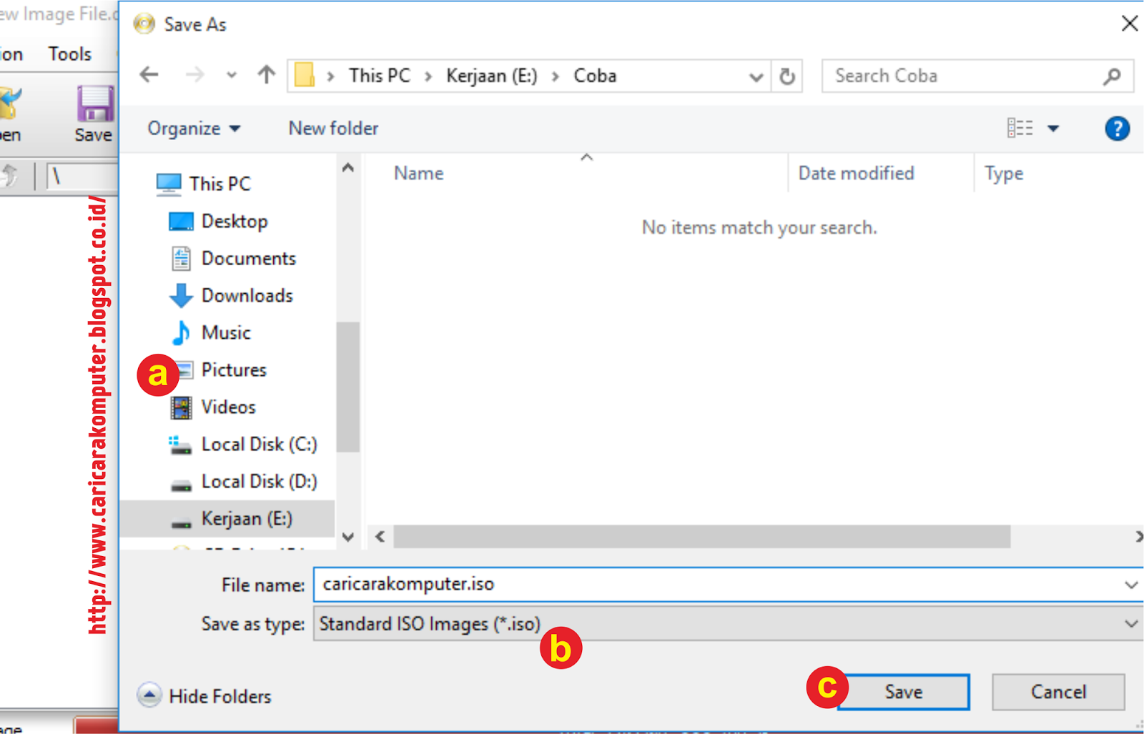
Task: Click the up one level arrow
Action: click(x=265, y=74)
